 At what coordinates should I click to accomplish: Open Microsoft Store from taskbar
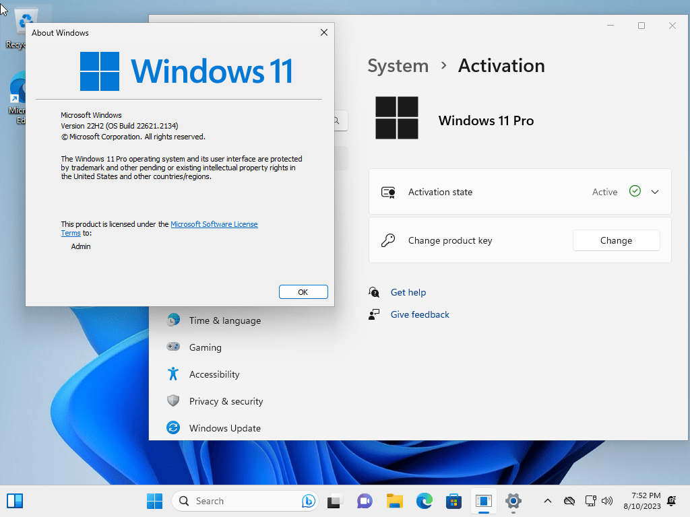point(453,501)
